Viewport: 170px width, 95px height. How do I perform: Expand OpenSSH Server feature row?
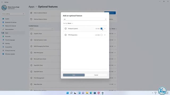[x=115, y=72]
